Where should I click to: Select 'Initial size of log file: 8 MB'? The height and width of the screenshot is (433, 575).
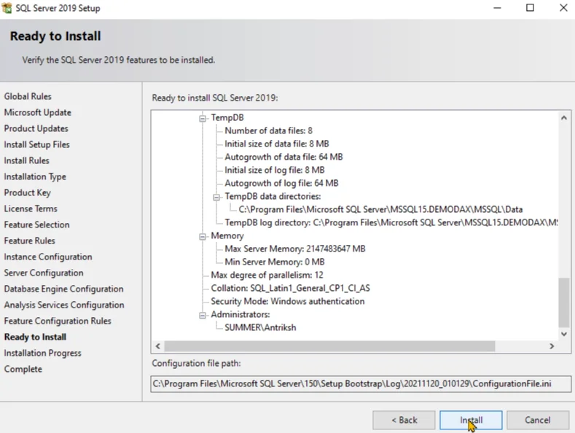pos(275,171)
